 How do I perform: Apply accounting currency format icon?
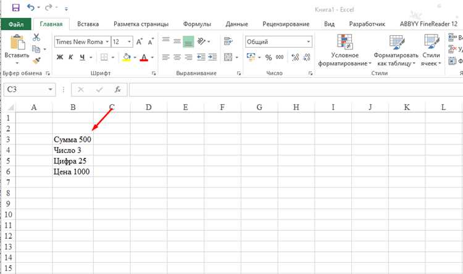(x=251, y=57)
